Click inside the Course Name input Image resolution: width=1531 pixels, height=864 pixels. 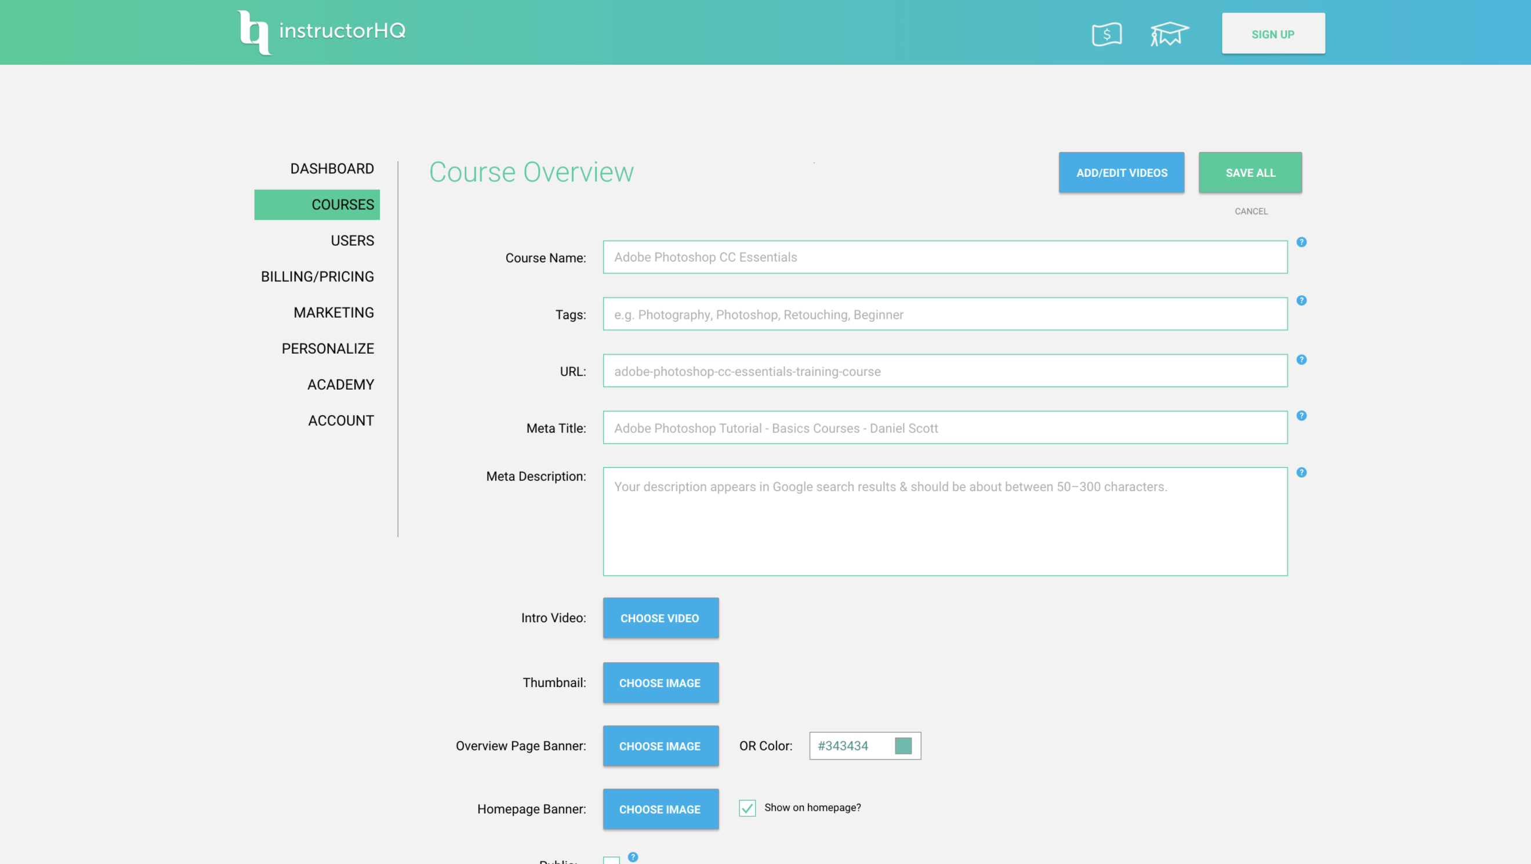click(x=945, y=257)
